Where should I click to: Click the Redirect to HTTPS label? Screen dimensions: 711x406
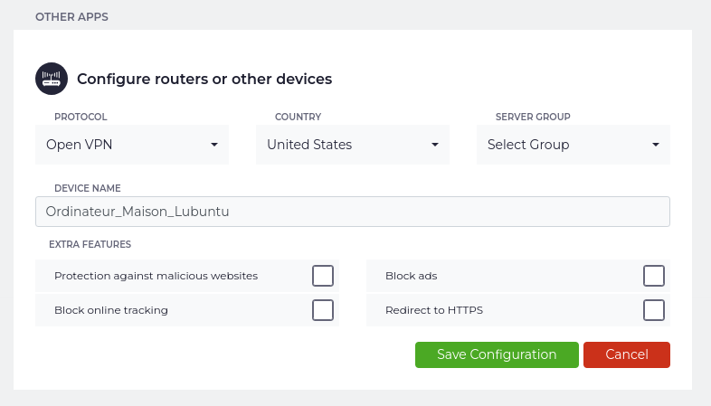[x=434, y=310]
